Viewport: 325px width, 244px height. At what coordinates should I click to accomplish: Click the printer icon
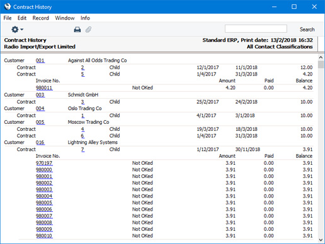pos(77,30)
